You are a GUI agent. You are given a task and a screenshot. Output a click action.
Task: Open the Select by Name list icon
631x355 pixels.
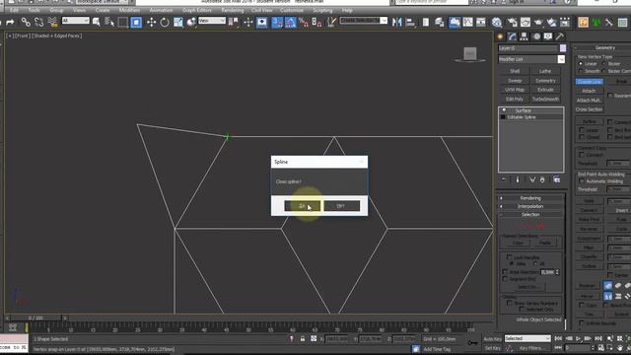[109, 22]
